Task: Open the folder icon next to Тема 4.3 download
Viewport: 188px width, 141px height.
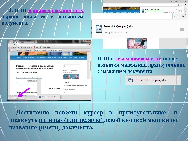Action: [182, 29]
